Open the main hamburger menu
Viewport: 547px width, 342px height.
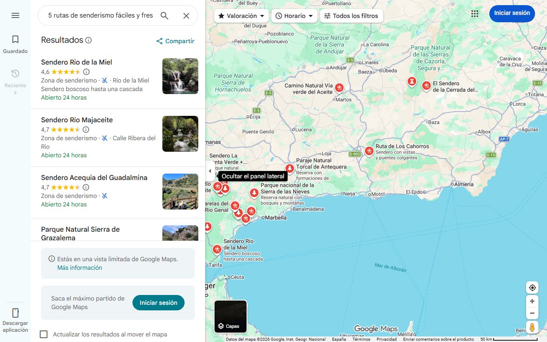coord(15,15)
